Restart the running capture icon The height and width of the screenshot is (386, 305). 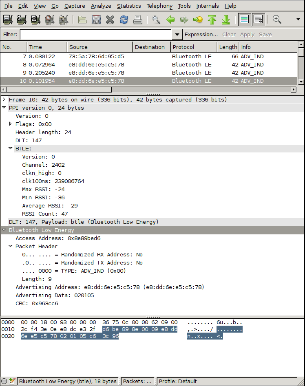(63, 20)
